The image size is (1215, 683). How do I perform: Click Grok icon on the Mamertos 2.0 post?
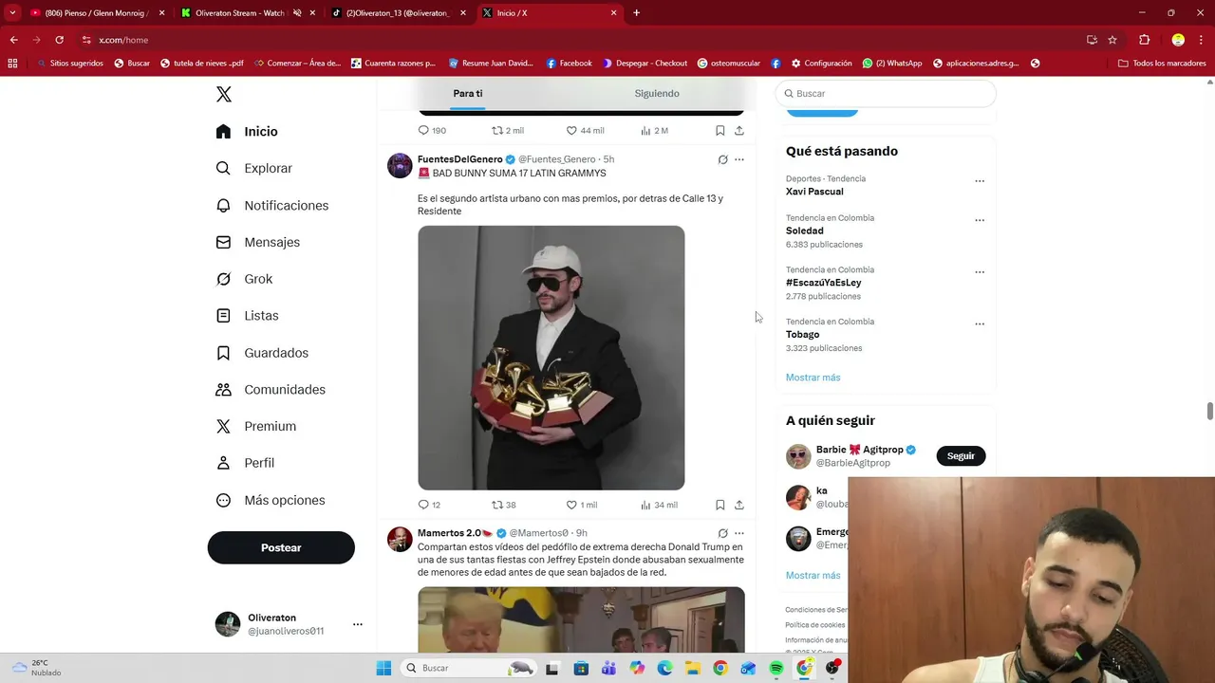pos(722,533)
